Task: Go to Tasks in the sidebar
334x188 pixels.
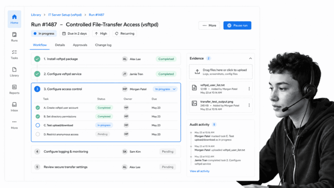Action: 14,54
